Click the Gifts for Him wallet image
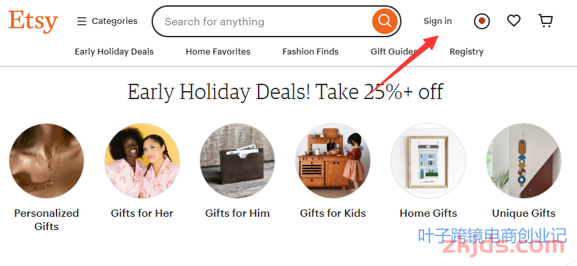577x266 pixels. point(237,161)
